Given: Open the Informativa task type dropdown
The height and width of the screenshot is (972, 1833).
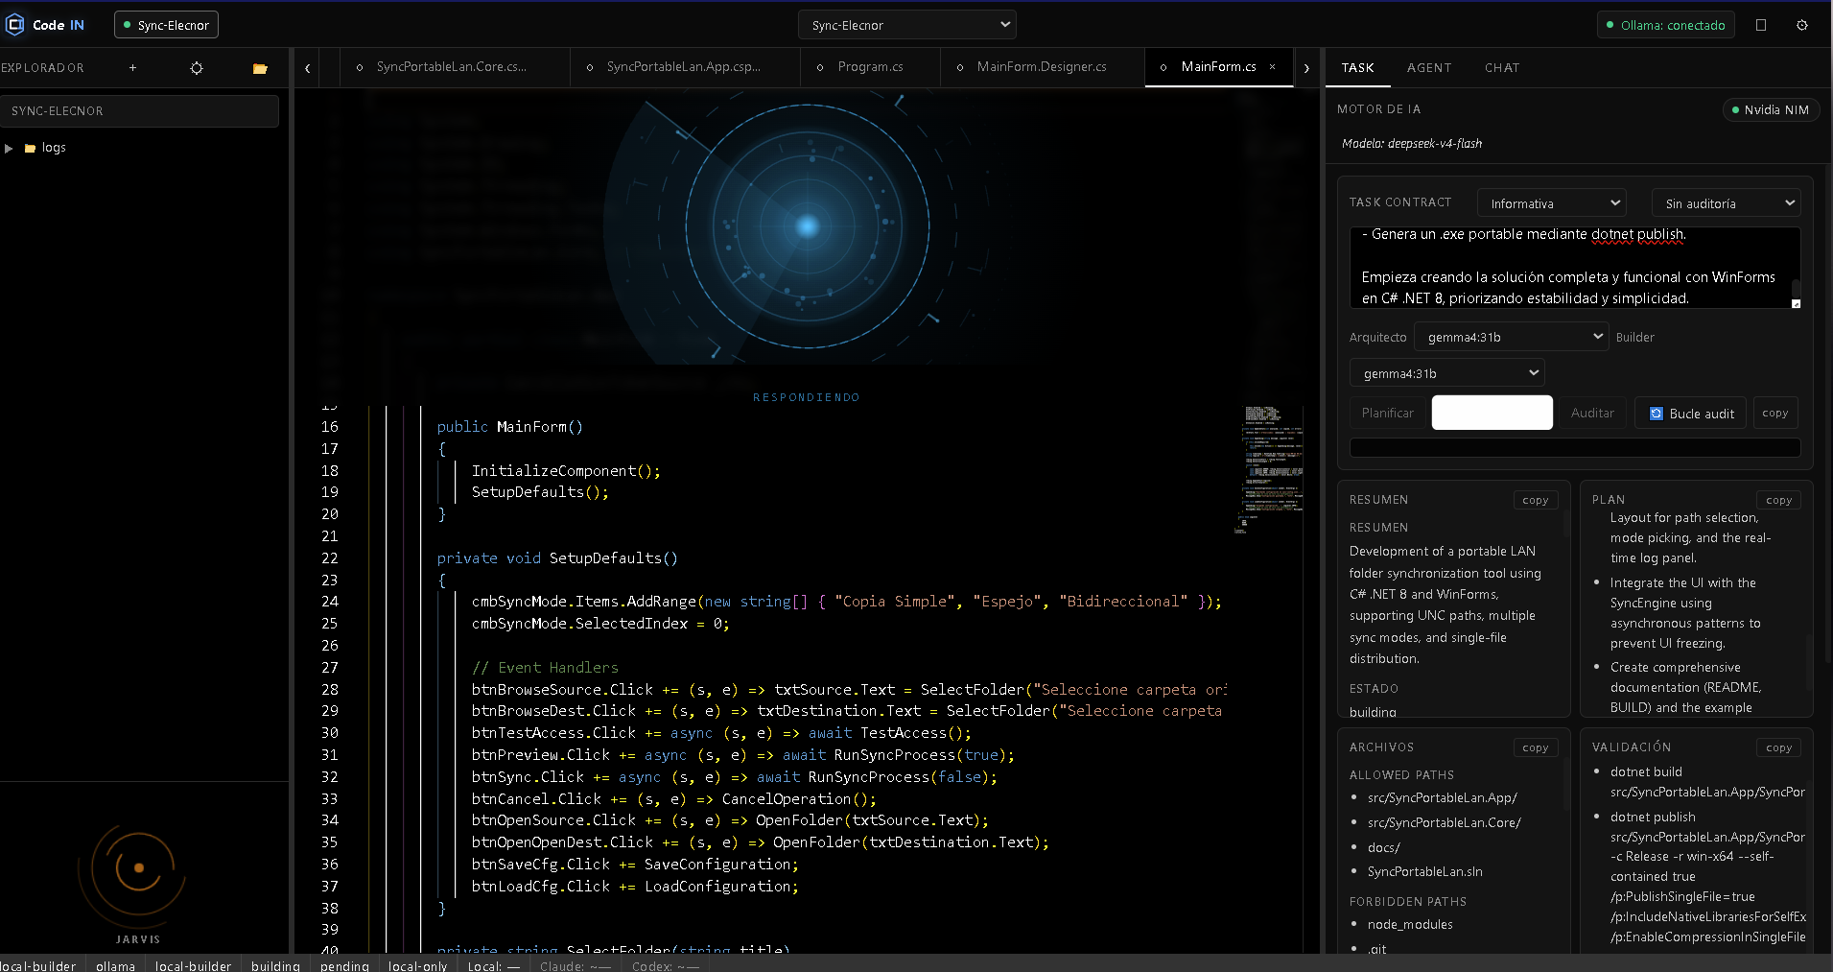Looking at the screenshot, I should [1552, 203].
